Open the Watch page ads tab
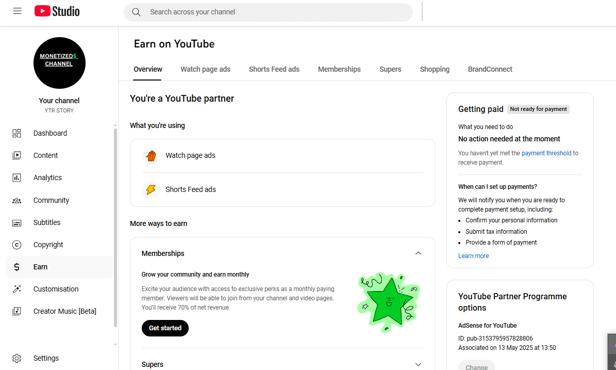 [x=206, y=69]
